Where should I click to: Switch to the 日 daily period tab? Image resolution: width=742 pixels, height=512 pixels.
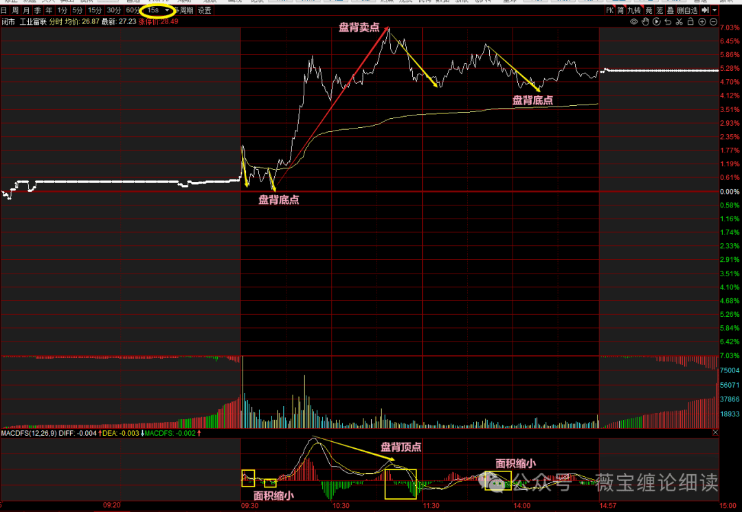4,10
